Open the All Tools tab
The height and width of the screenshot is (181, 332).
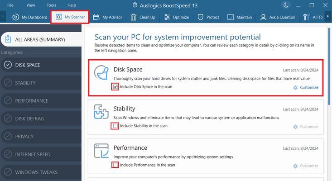click(313, 17)
